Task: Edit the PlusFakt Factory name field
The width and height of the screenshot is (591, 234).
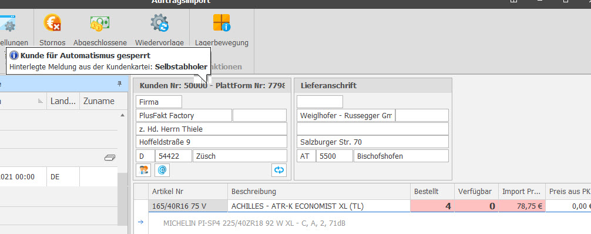Action: (x=183, y=115)
